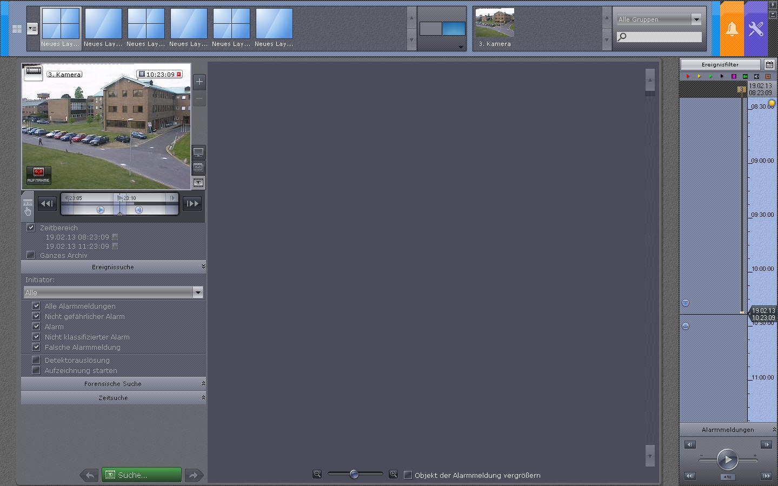Toggle the magenta operator comment filter
Screen dimensions: 778x486
pyautogui.click(x=734, y=76)
